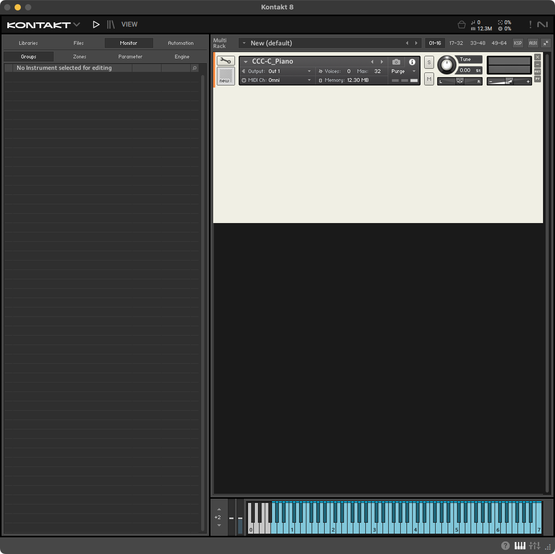This screenshot has width=555, height=554.
Task: Click the library browser icon beside VIEW
Action: point(110,24)
